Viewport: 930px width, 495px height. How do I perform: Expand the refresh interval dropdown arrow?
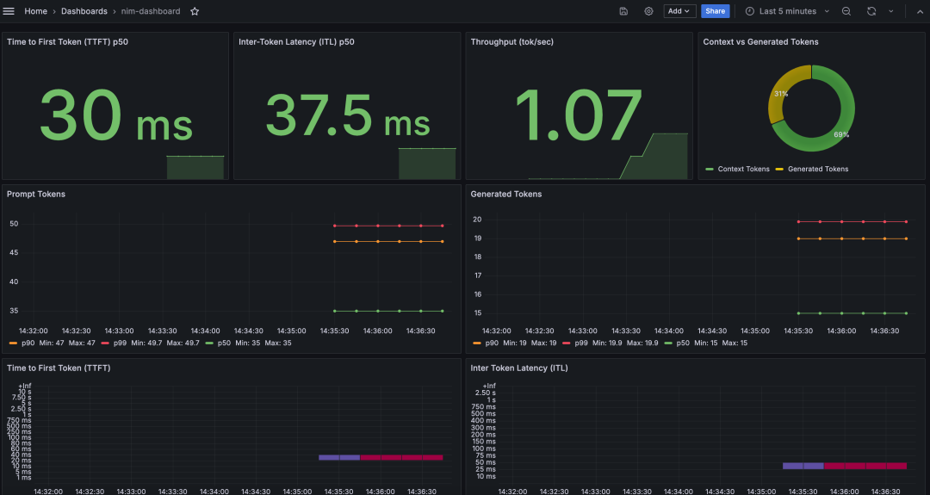[890, 11]
